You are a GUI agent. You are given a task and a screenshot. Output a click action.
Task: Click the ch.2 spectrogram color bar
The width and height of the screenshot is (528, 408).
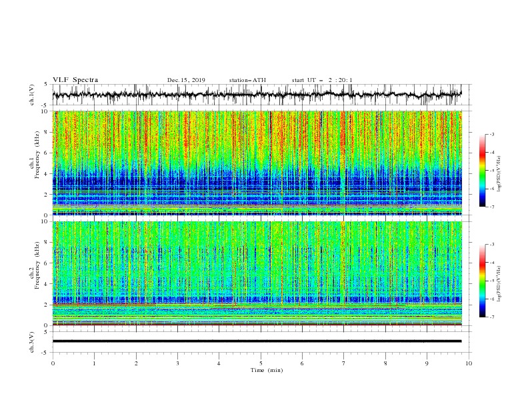click(482, 281)
